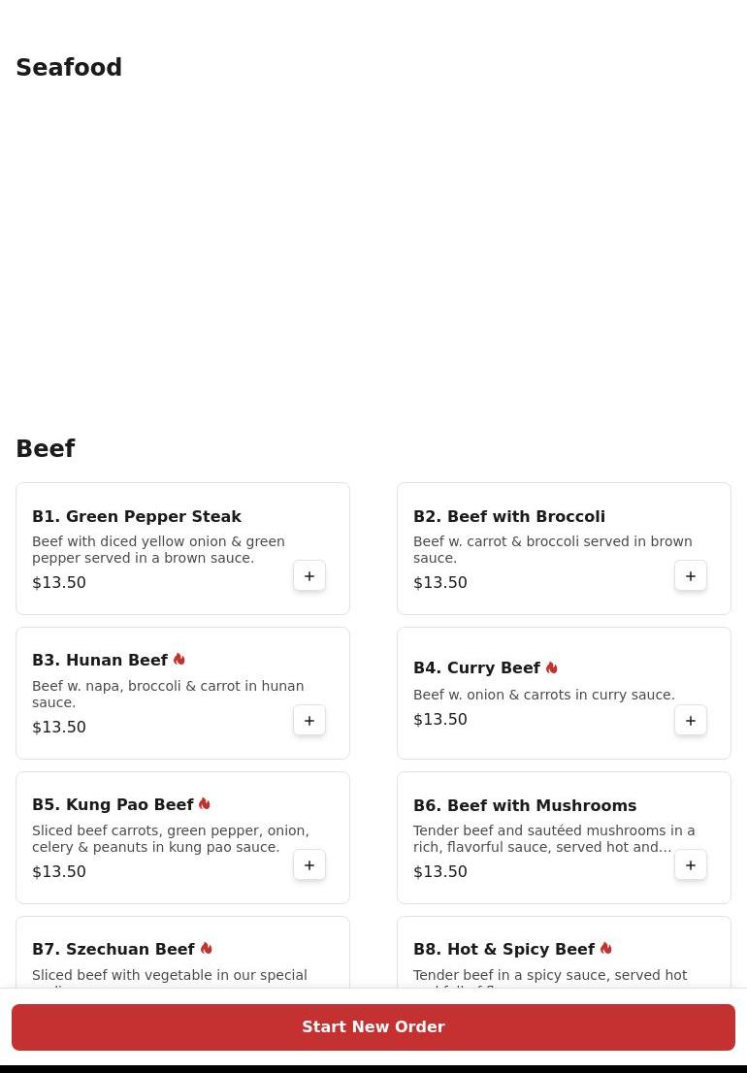Add B4 Curry Beef using plus icon
This screenshot has height=1073, width=747.
click(x=691, y=721)
